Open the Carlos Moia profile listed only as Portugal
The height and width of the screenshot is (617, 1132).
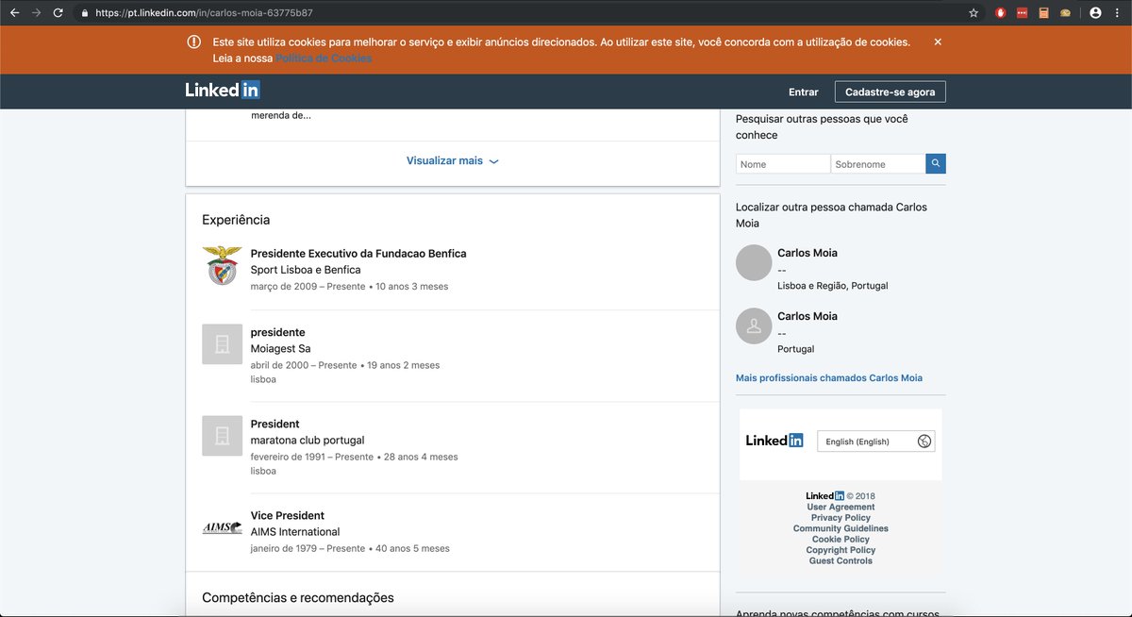tap(807, 316)
